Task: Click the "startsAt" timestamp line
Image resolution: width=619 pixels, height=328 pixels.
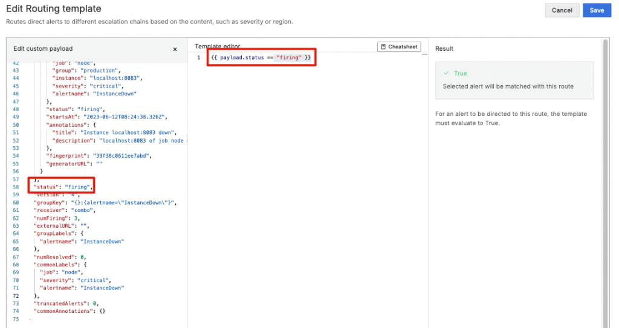Action: click(106, 117)
